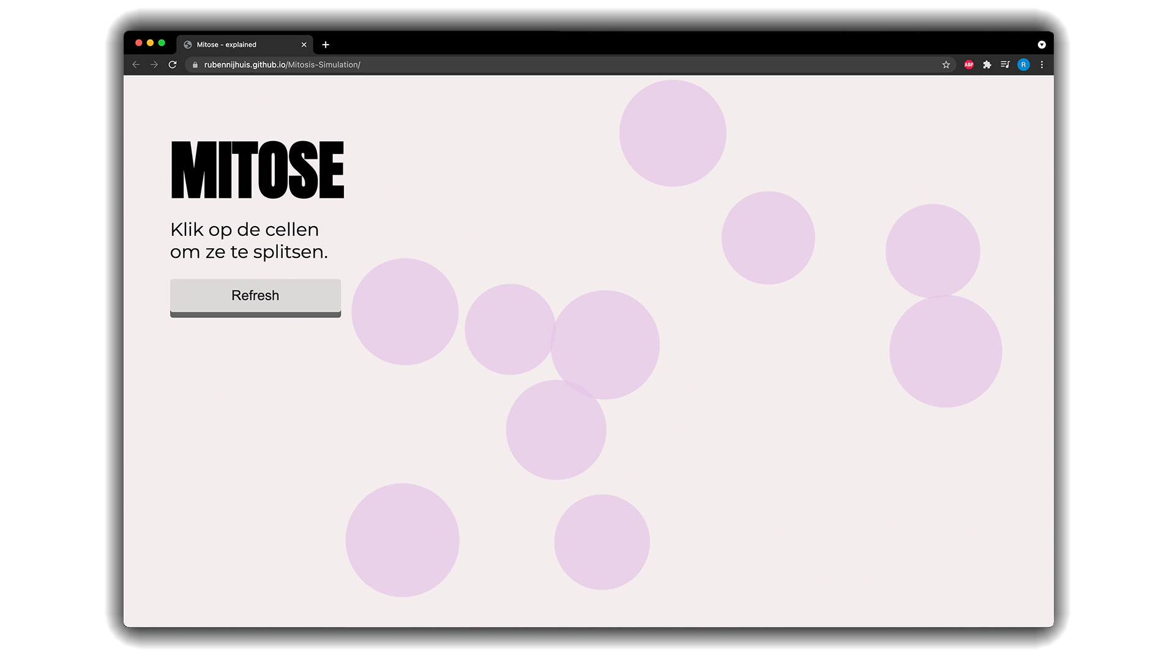Click the Refresh button
The image size is (1175, 660).
click(255, 296)
